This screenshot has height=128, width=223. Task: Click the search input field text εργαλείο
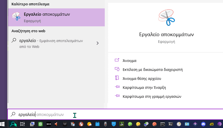27,114
